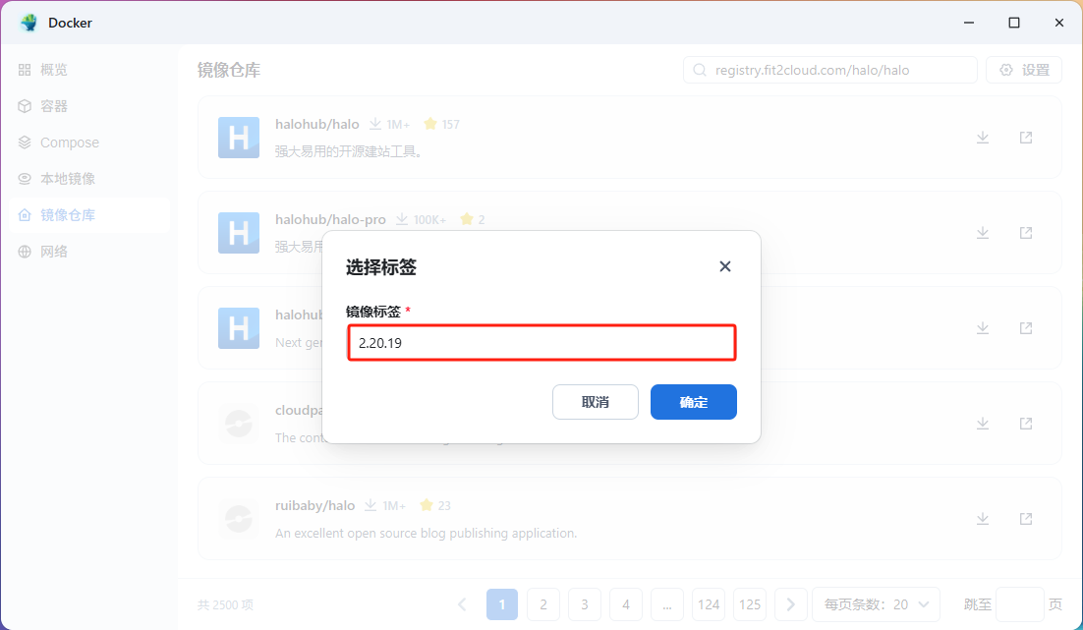Open halohub/halo-pro external link icon
Image resolution: width=1083 pixels, height=630 pixels.
click(x=1026, y=233)
